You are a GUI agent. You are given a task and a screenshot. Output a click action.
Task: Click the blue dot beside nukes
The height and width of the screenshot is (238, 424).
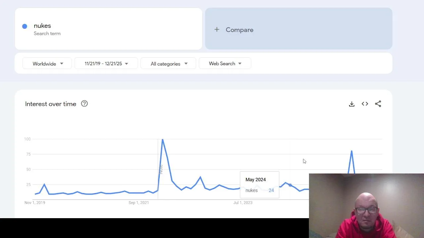[25, 26]
